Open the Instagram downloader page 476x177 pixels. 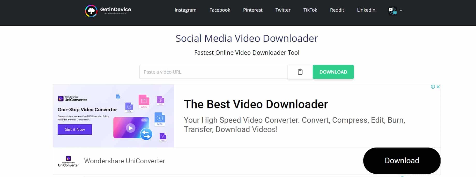[185, 10]
